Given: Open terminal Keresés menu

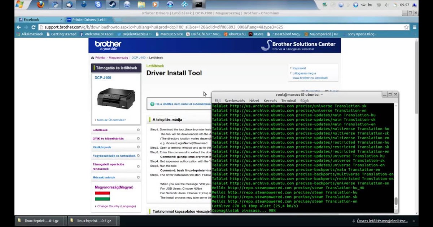Looking at the screenshot, I should point(270,101).
